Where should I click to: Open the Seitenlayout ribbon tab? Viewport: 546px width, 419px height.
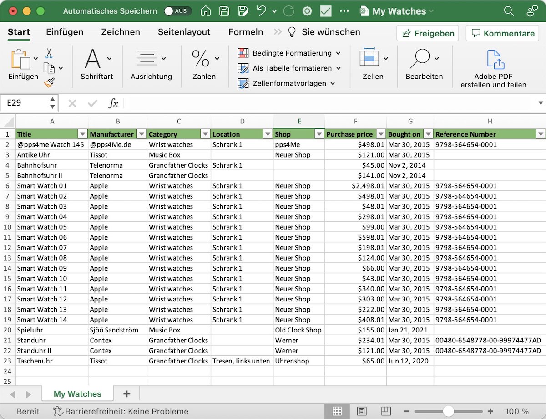pyautogui.click(x=184, y=32)
